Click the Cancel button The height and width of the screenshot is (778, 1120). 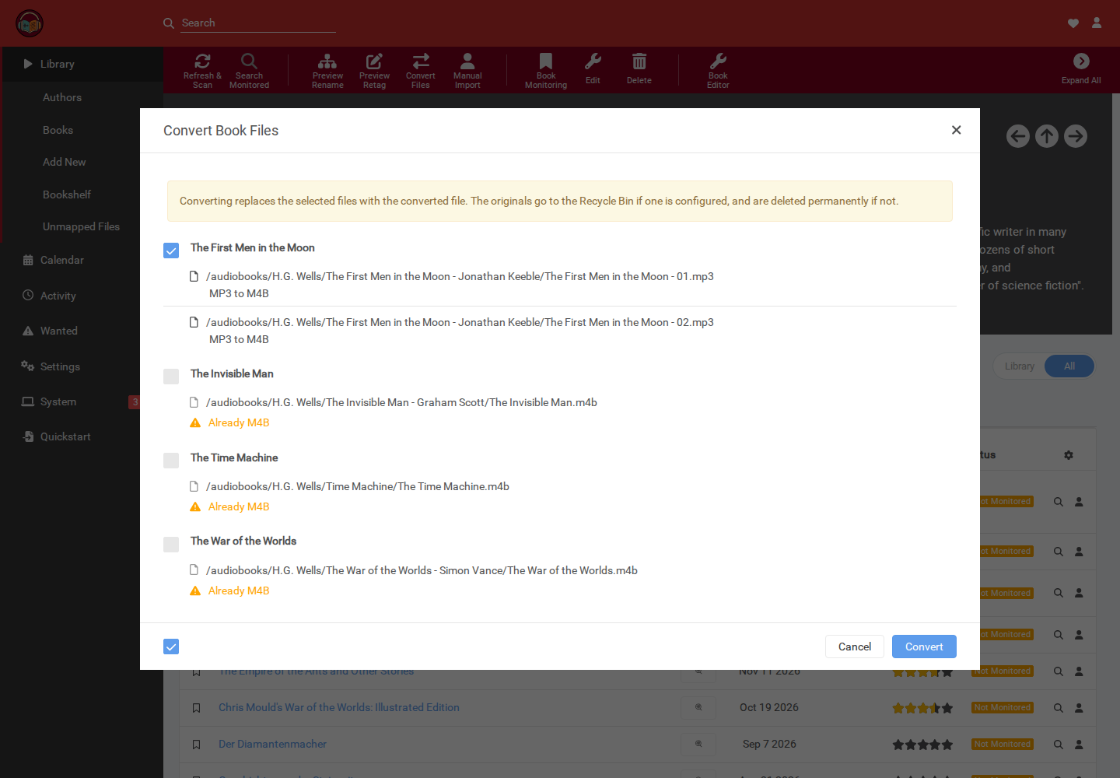(855, 647)
